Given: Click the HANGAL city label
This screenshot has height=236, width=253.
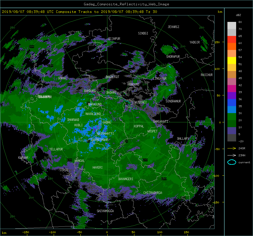Looking at the screenshot, I should pos(80,161).
